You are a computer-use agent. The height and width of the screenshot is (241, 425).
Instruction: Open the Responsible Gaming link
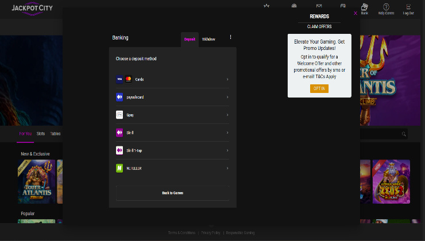click(x=240, y=233)
